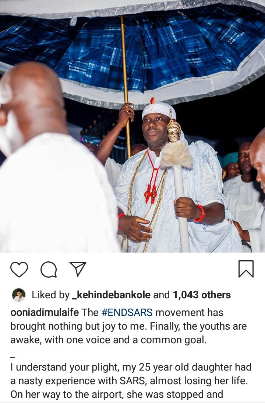Open the liker's small profile avatar
265x403 pixels.
coord(19,295)
